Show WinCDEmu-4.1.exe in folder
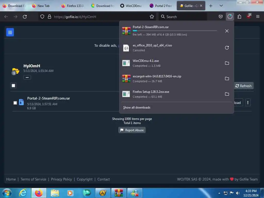This screenshot has width=264, height=198. coord(227,63)
